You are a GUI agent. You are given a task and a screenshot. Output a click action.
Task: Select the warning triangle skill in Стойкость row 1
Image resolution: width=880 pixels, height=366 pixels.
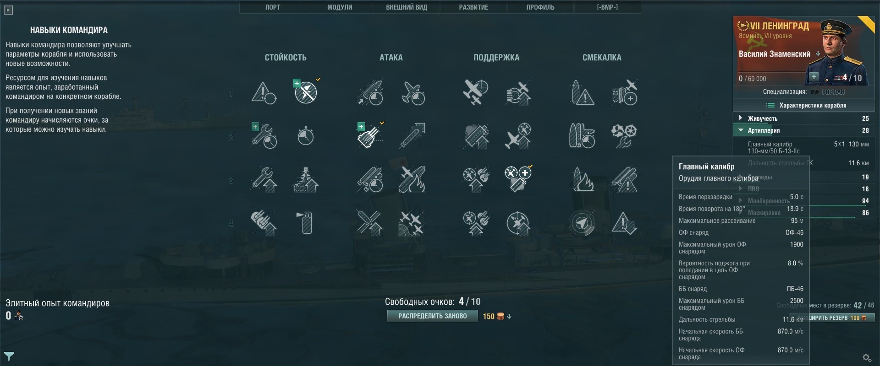tap(264, 93)
